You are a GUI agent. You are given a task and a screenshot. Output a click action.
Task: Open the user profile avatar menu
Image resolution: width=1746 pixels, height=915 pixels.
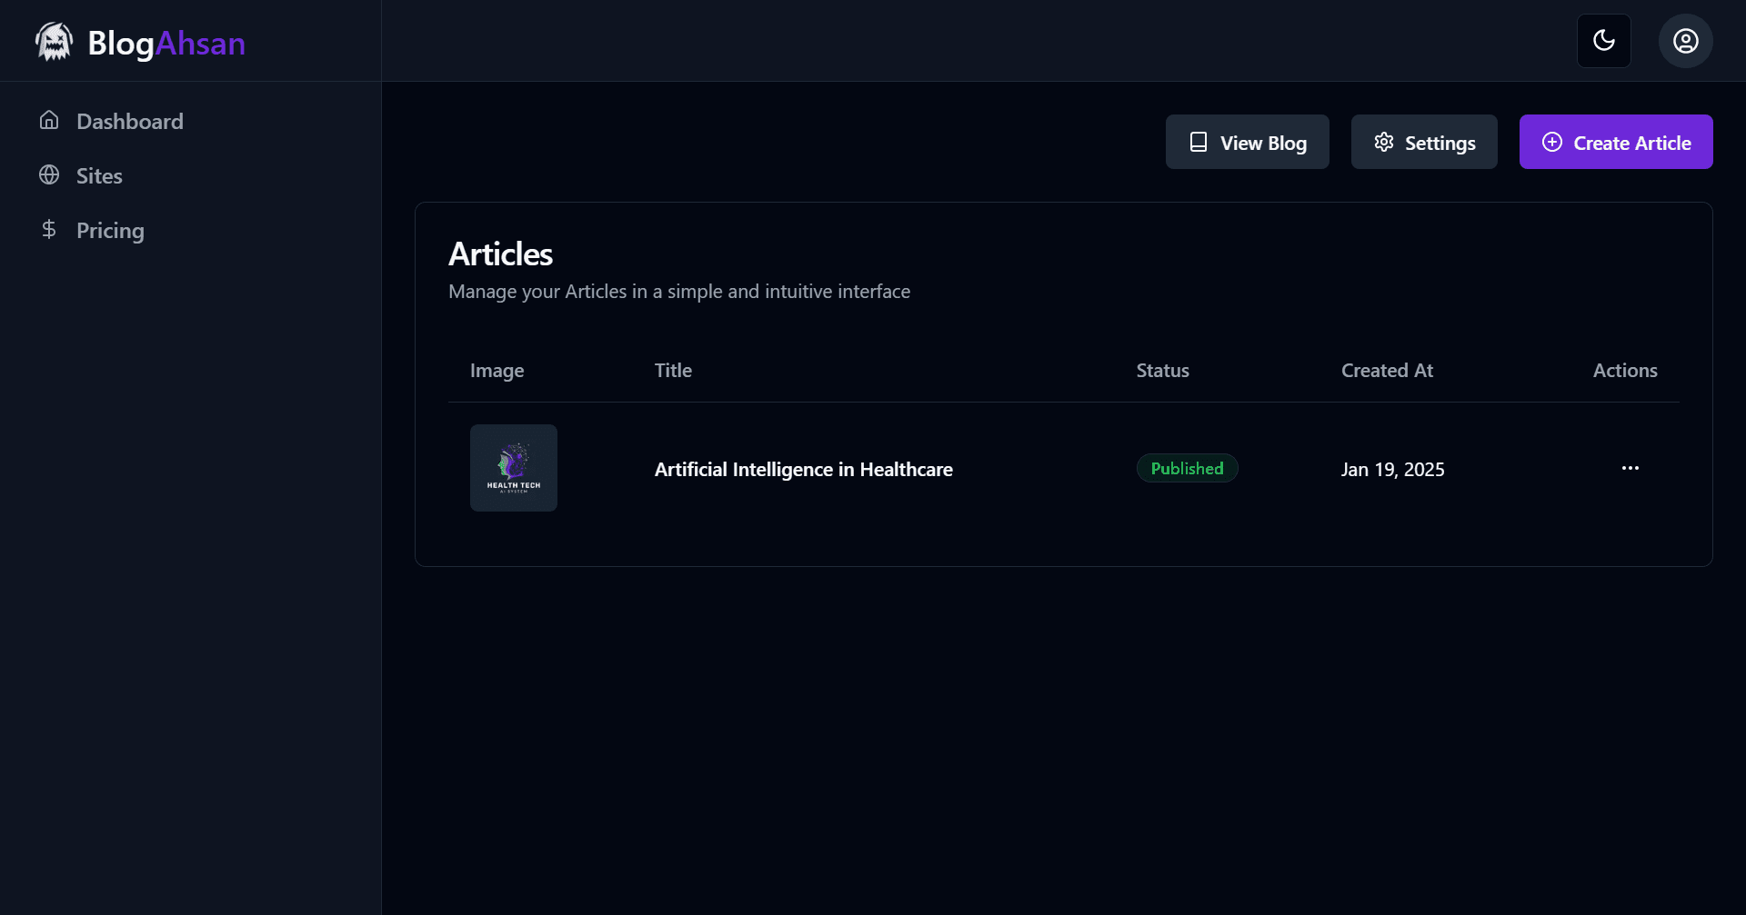tap(1685, 41)
